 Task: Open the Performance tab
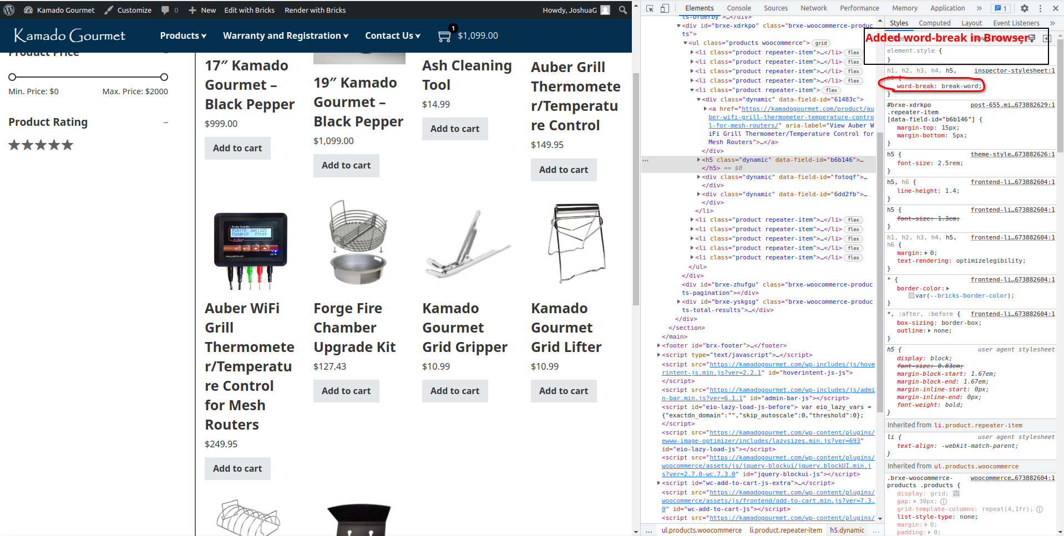tap(859, 8)
